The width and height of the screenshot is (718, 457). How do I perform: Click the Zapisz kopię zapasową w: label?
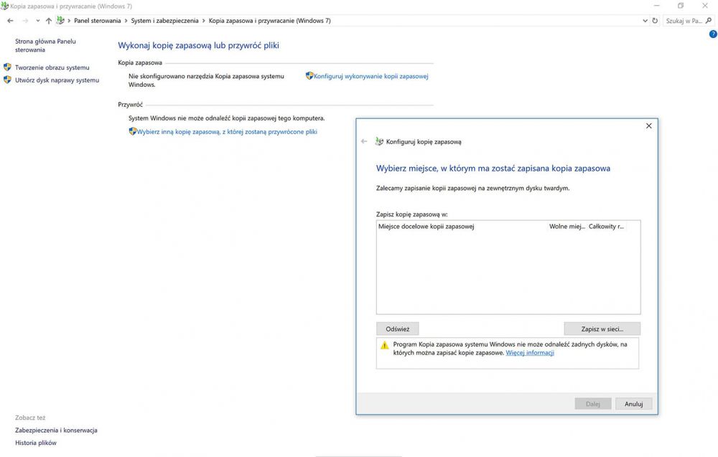click(412, 214)
